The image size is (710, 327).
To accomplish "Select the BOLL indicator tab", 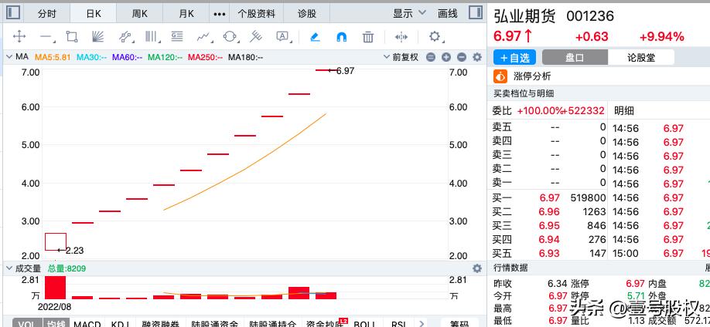I will point(365,323).
